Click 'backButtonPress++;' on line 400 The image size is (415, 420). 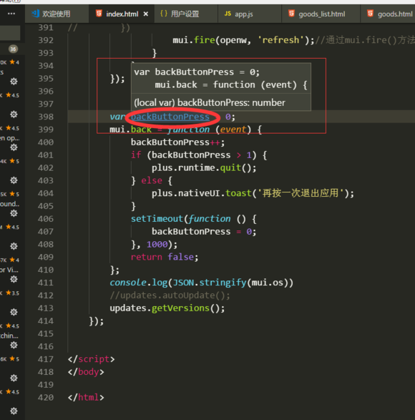click(177, 142)
